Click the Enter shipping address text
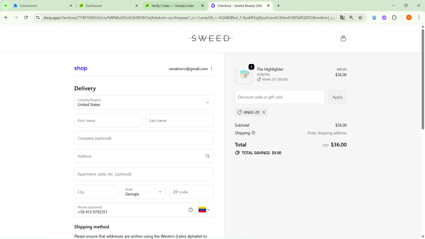The height and width of the screenshot is (239, 425). pos(327,133)
